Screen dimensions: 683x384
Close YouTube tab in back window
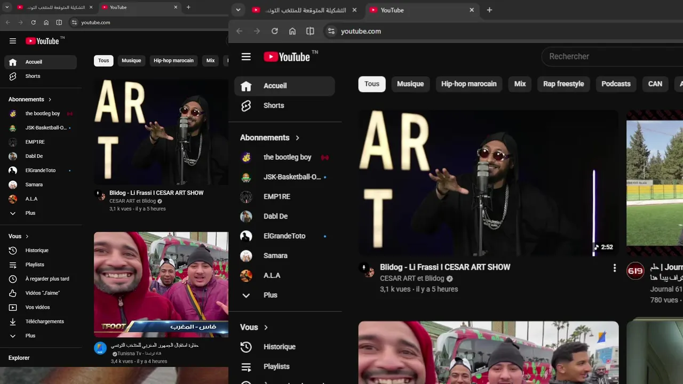(176, 7)
